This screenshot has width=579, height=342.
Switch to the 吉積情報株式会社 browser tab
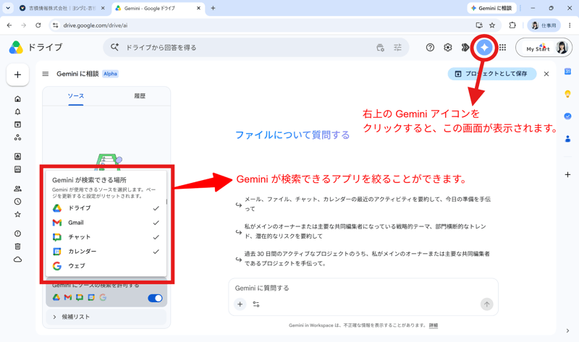(62, 8)
